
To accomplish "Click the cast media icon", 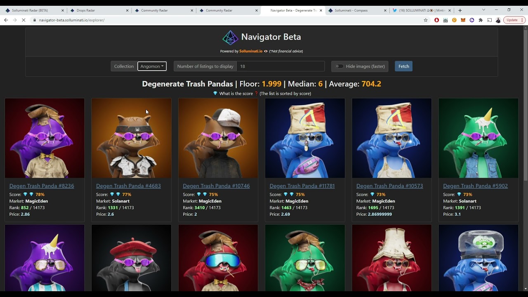I will pos(490,20).
